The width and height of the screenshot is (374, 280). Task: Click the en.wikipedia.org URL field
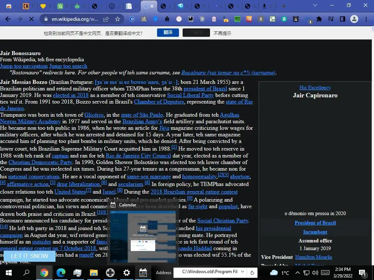[75, 19]
